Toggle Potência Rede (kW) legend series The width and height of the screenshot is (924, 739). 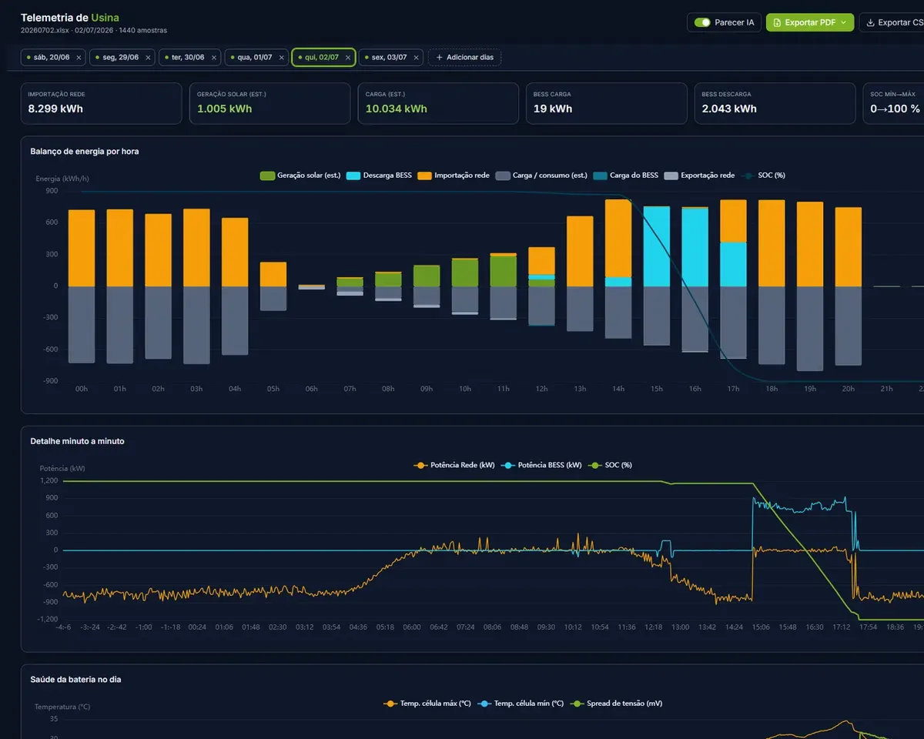(454, 465)
